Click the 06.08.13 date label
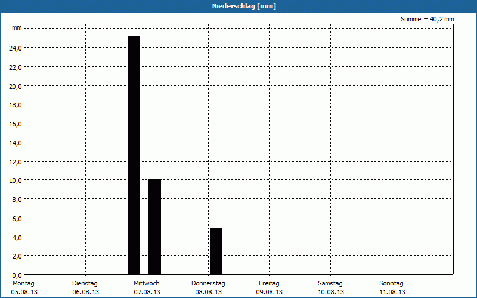The width and height of the screenshot is (477, 298). 85,292
